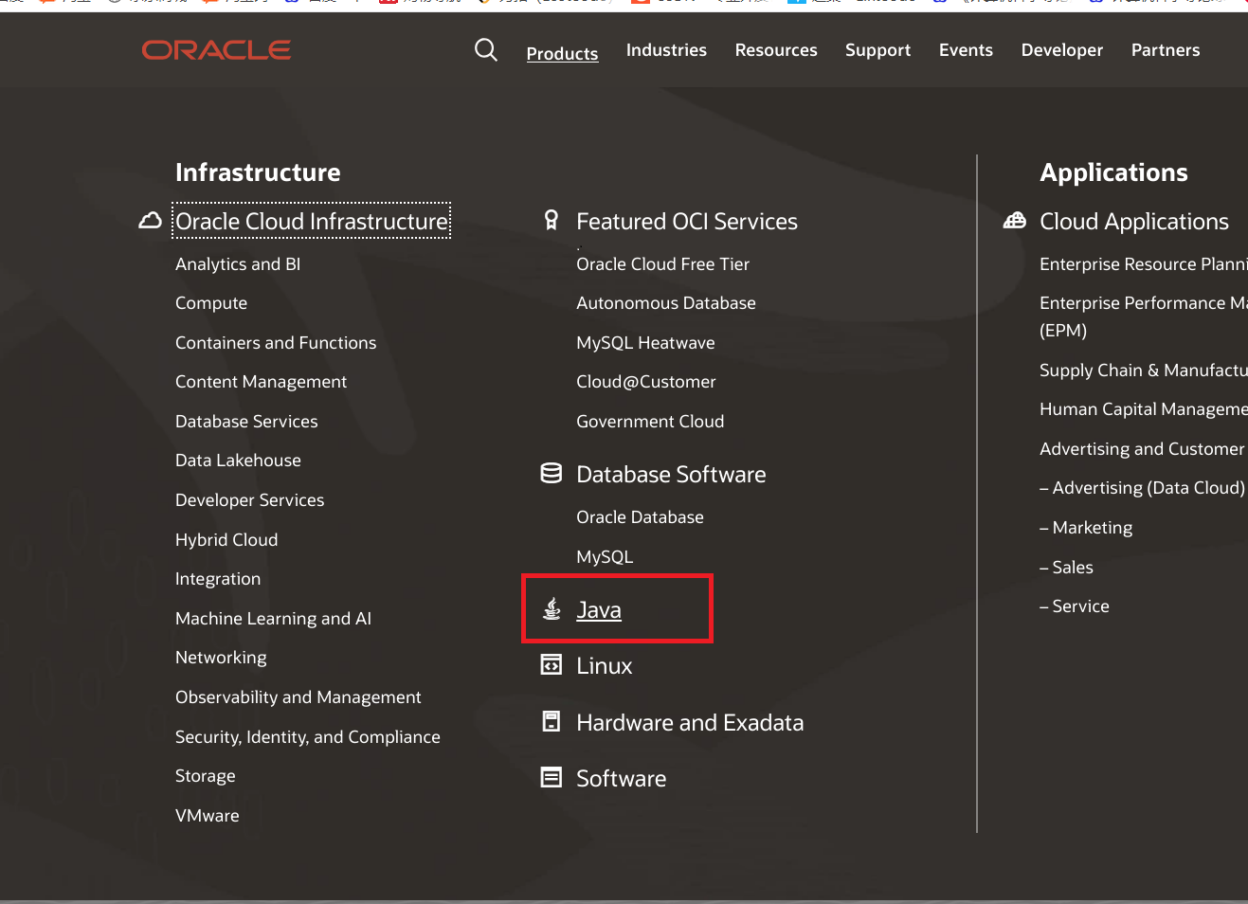The height and width of the screenshot is (904, 1248).
Task: Open the Products menu
Action: [x=562, y=53]
